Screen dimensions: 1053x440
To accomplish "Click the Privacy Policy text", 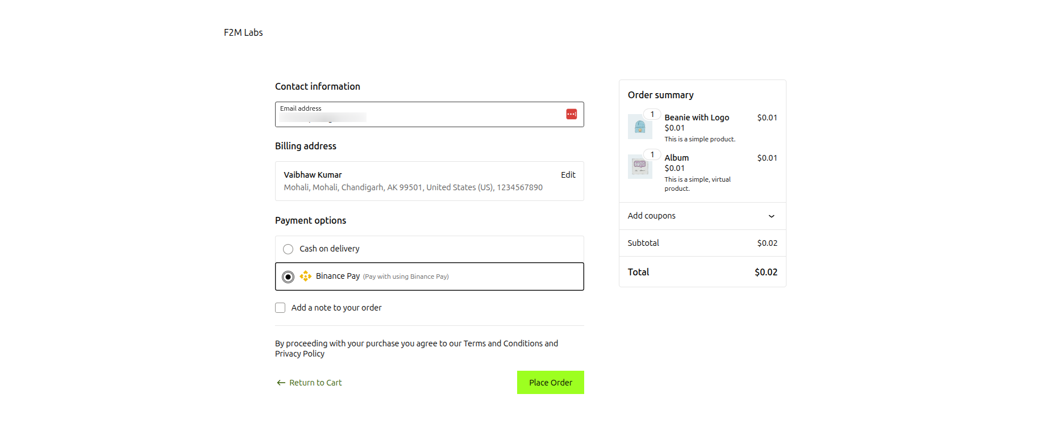I will pos(300,354).
